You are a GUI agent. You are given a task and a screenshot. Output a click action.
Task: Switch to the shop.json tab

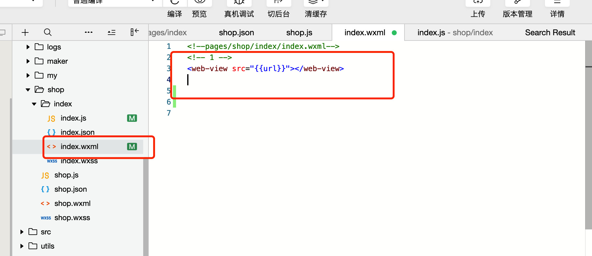pos(236,32)
